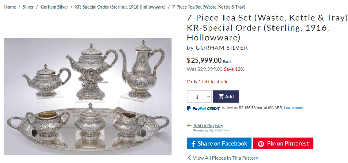This screenshot has height=163, width=348.
Task: Click the left chevron before View All Pieces
Action: 189,158
